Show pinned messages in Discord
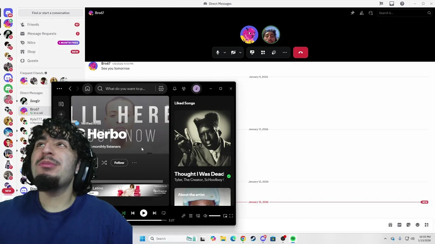435x244 pixels. (352, 13)
